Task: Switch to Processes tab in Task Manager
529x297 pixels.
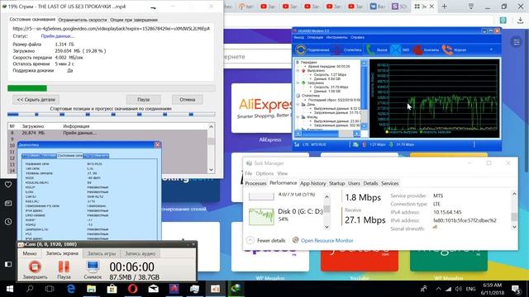Action: [x=255, y=183]
